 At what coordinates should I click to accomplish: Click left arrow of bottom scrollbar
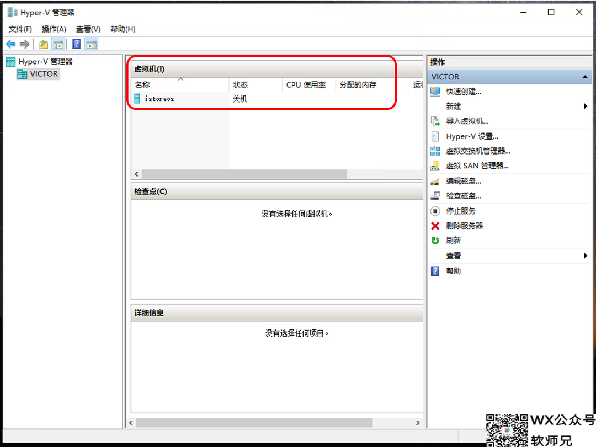click(x=131, y=423)
